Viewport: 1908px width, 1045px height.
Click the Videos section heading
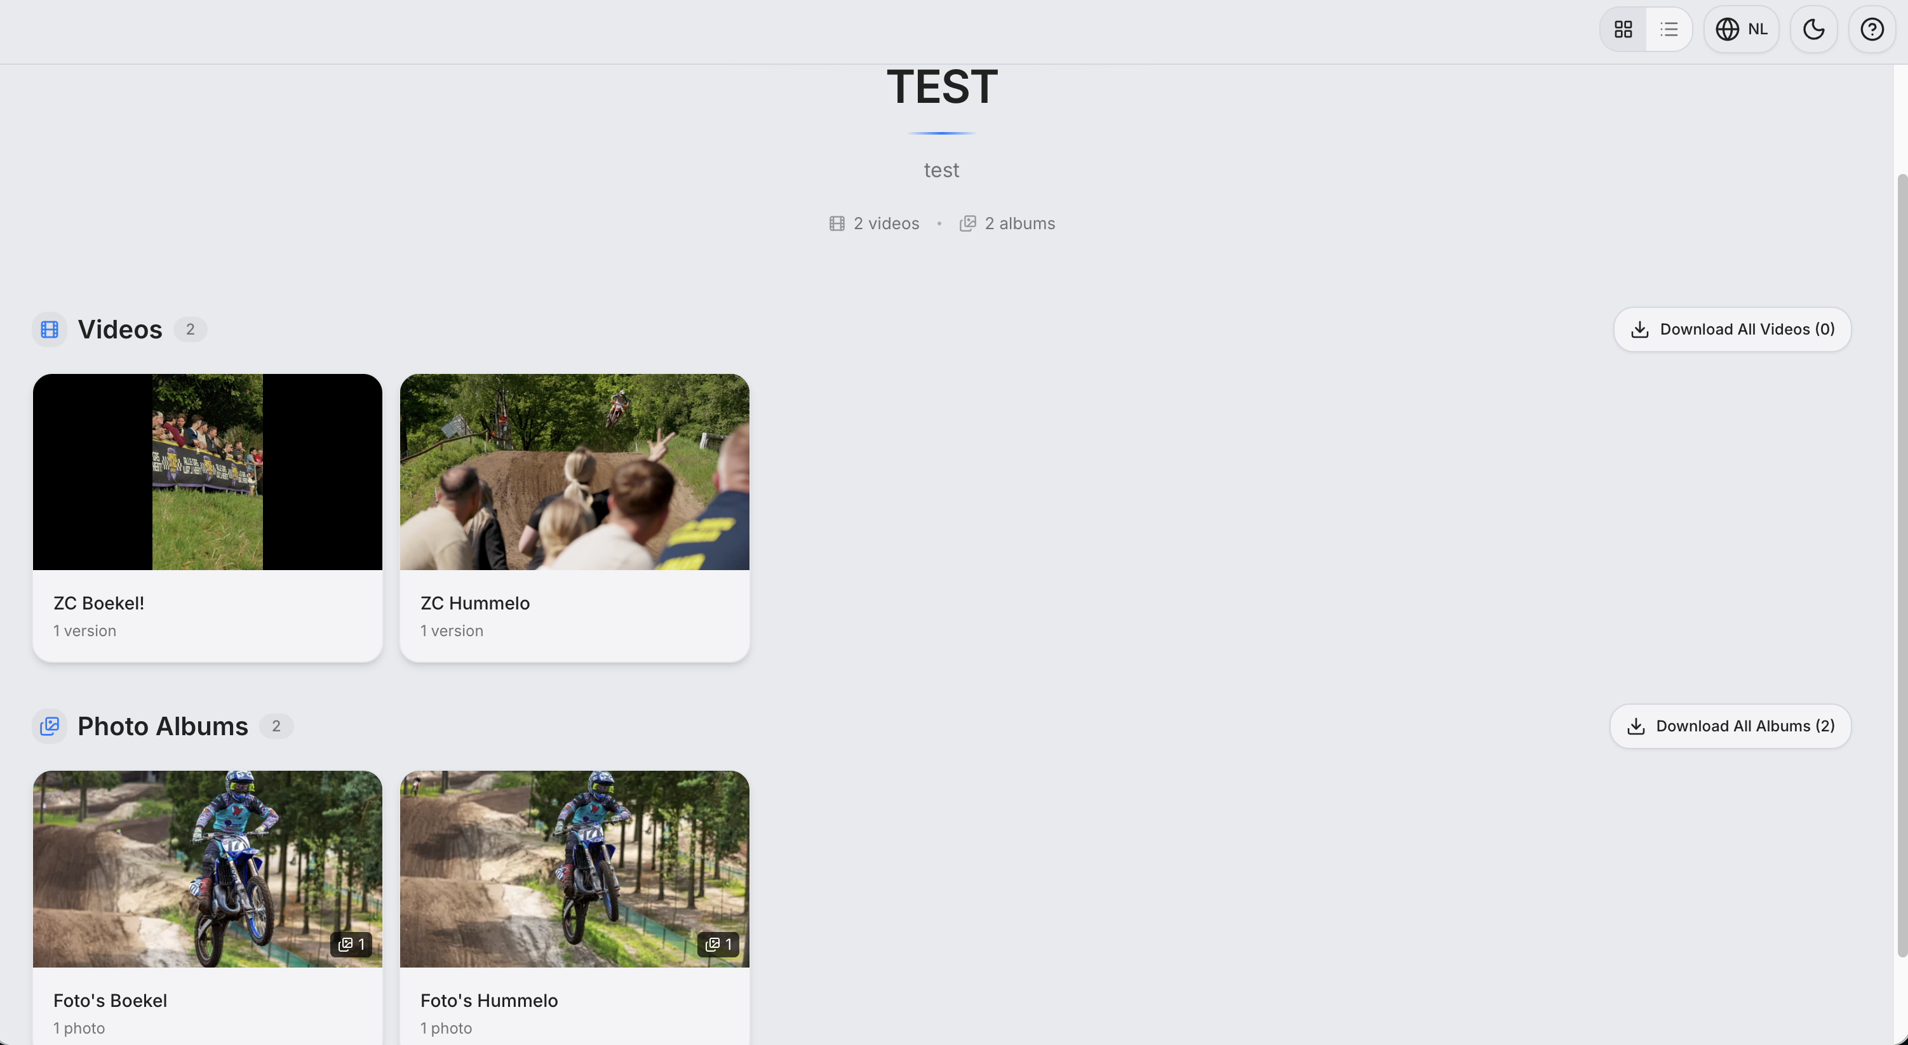(x=120, y=329)
